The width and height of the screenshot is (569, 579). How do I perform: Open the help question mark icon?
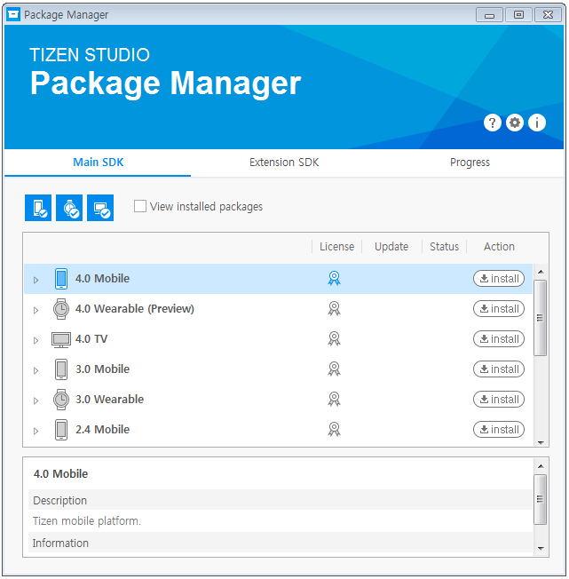click(493, 123)
